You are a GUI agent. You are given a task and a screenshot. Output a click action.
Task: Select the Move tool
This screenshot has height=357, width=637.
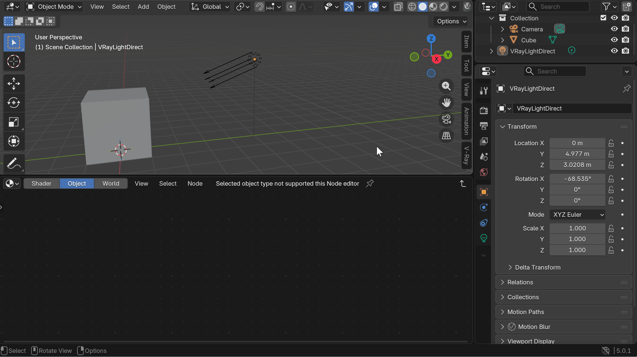pos(14,84)
